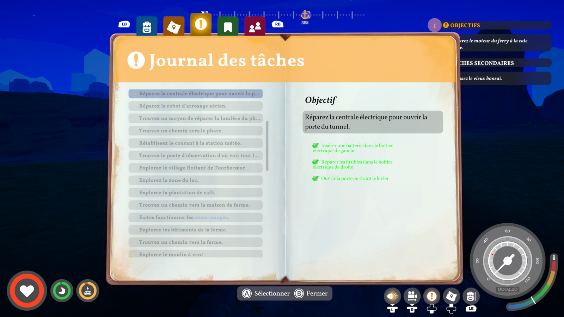
Task: Click checkmark for 'Insérer une batterie' step
Action: tap(315, 145)
